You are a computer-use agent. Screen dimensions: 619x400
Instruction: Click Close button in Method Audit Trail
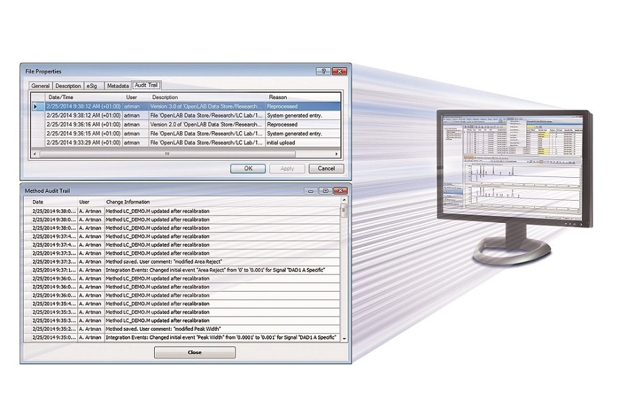click(x=194, y=352)
